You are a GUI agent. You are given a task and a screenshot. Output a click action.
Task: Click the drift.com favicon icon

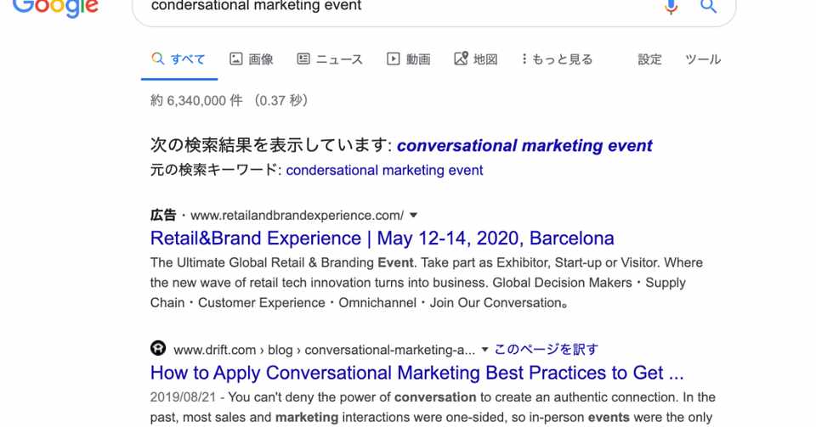click(158, 348)
